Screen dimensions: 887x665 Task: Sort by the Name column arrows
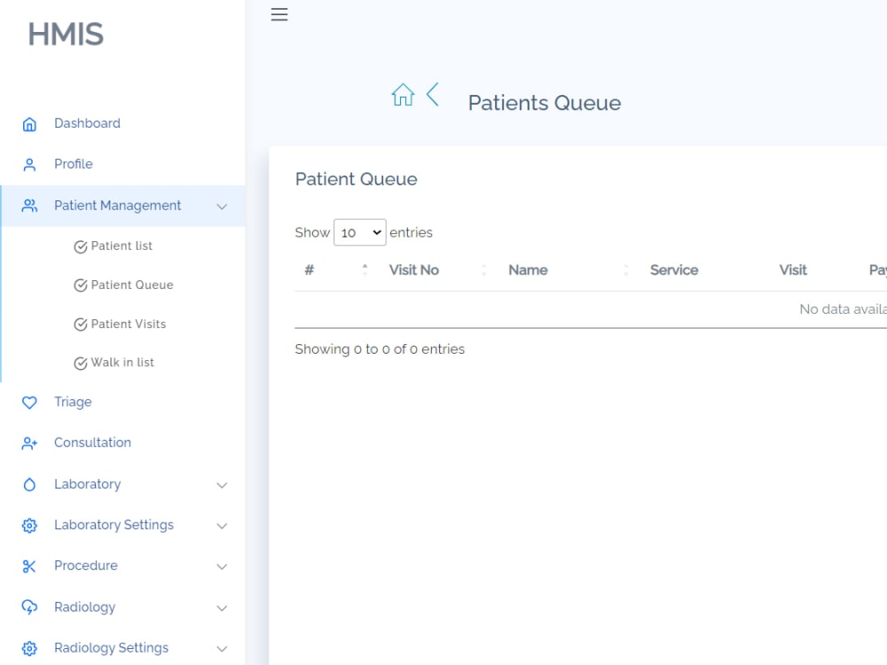pos(625,270)
